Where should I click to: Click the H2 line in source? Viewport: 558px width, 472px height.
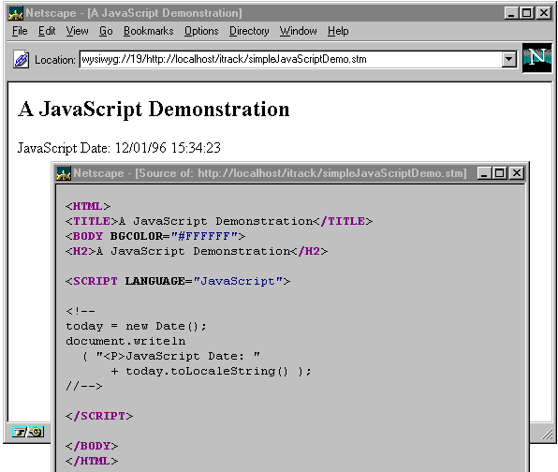coord(197,251)
